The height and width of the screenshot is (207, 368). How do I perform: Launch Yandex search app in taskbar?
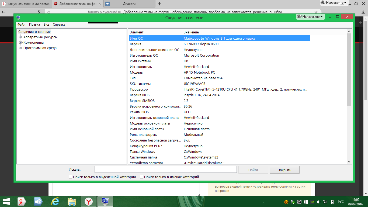pos(22,202)
